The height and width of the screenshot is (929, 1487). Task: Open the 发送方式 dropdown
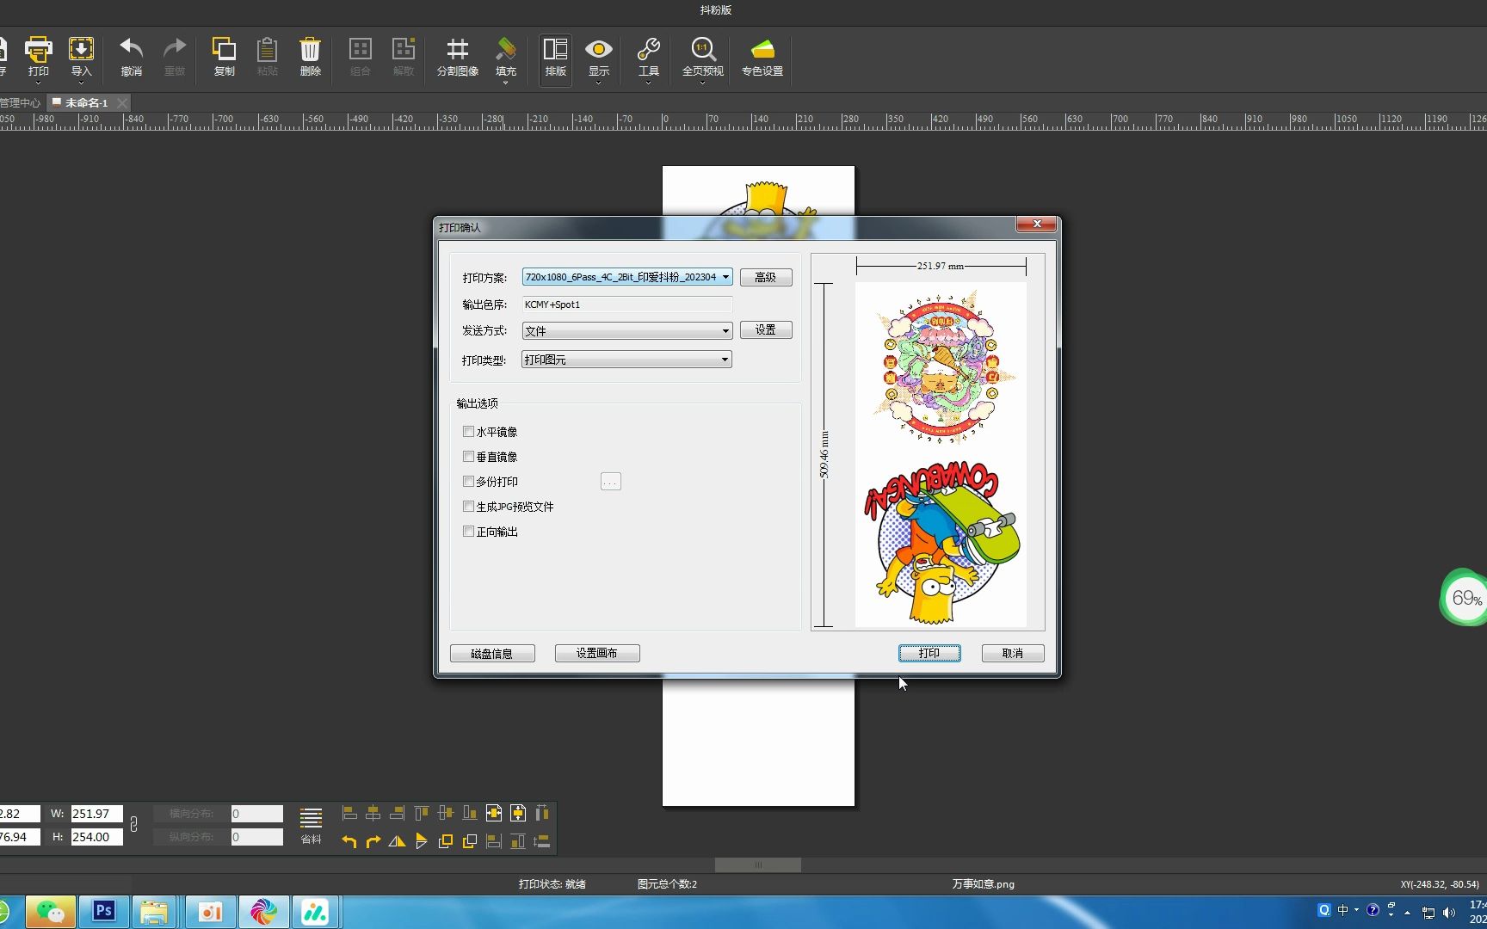627,330
